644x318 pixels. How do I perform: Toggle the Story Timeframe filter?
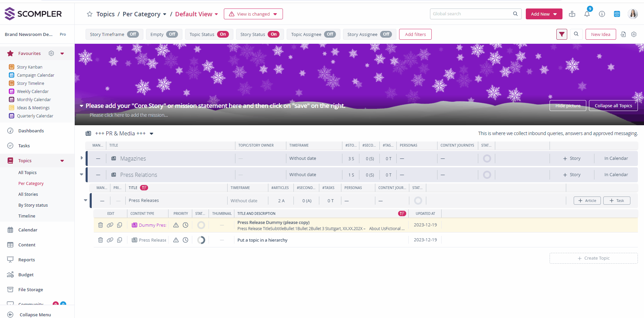click(x=133, y=34)
